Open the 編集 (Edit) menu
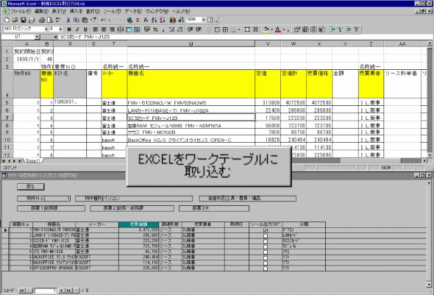The width and height of the screenshot is (434, 295). coord(41,11)
